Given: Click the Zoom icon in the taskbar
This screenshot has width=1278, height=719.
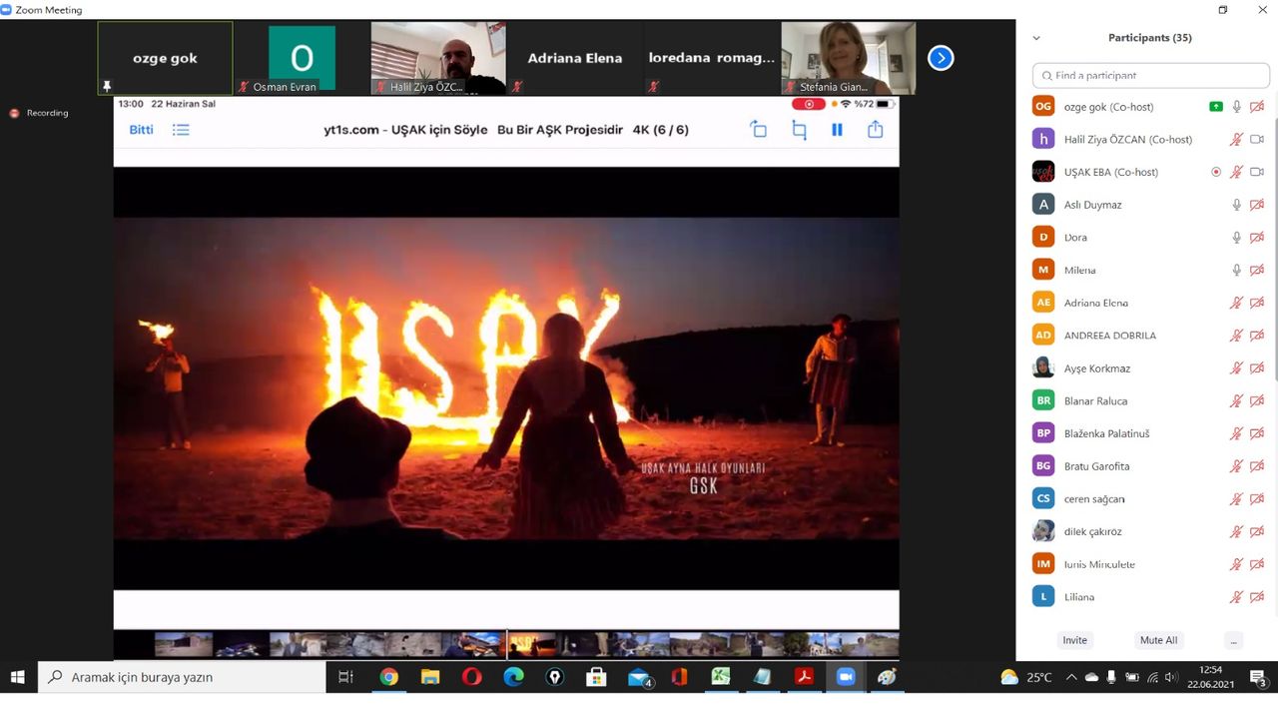Looking at the screenshot, I should 846,677.
